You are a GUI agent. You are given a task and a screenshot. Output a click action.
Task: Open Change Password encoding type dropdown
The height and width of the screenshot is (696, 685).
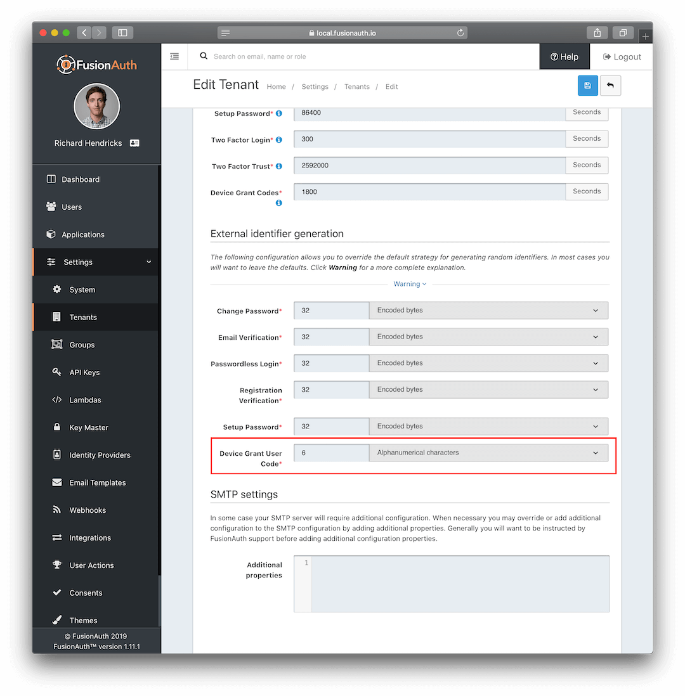tap(488, 311)
